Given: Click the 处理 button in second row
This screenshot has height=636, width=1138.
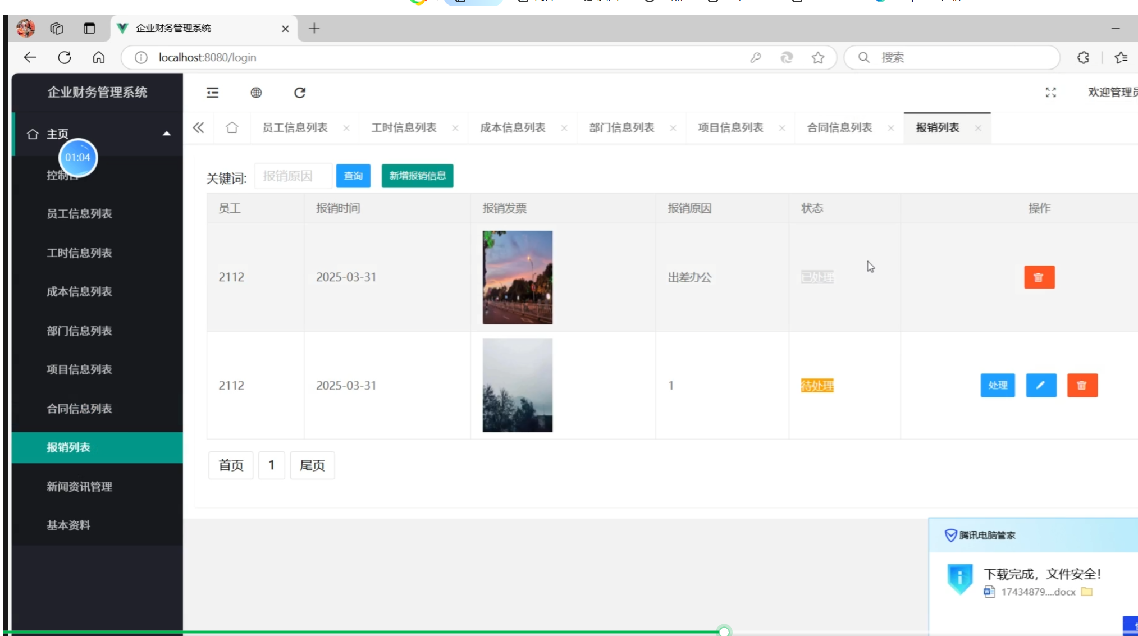Looking at the screenshot, I should click(997, 386).
